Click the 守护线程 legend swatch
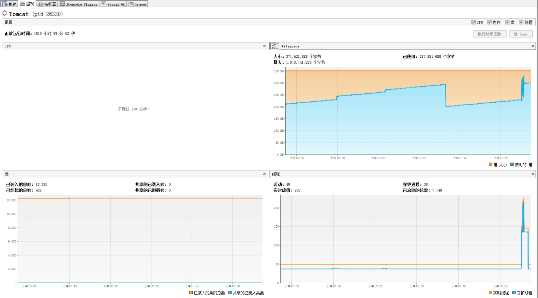Screen dimensions: 538x298 [x=514, y=292]
